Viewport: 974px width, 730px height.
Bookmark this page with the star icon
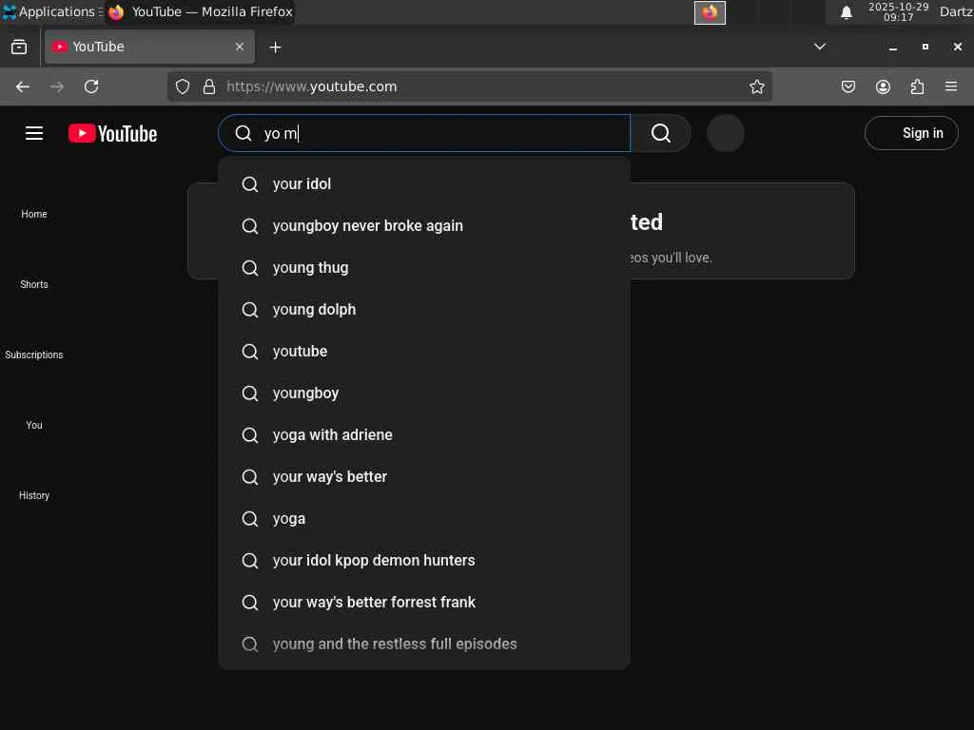pyautogui.click(x=757, y=86)
